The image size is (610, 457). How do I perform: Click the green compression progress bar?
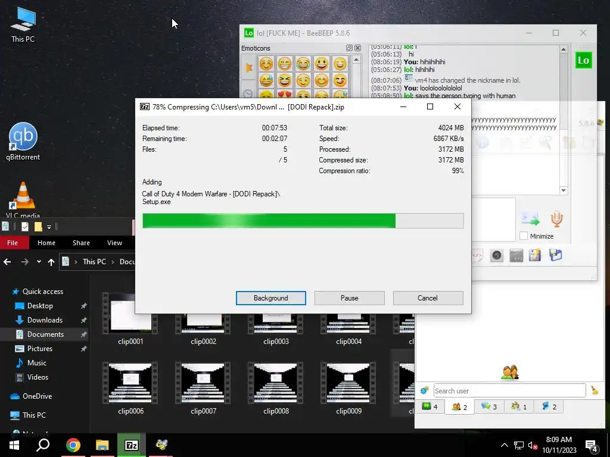pos(303,221)
